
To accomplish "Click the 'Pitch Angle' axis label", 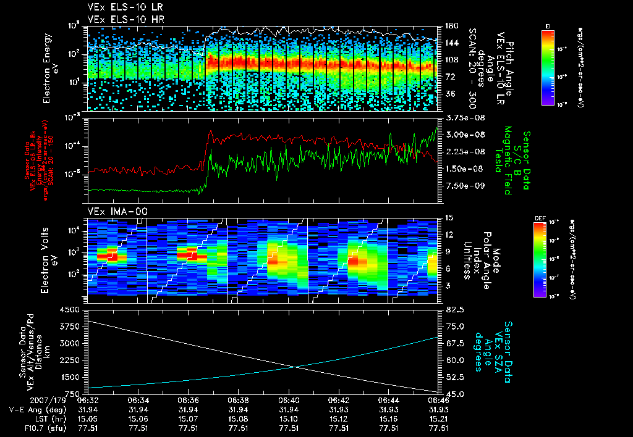I will click(x=509, y=69).
